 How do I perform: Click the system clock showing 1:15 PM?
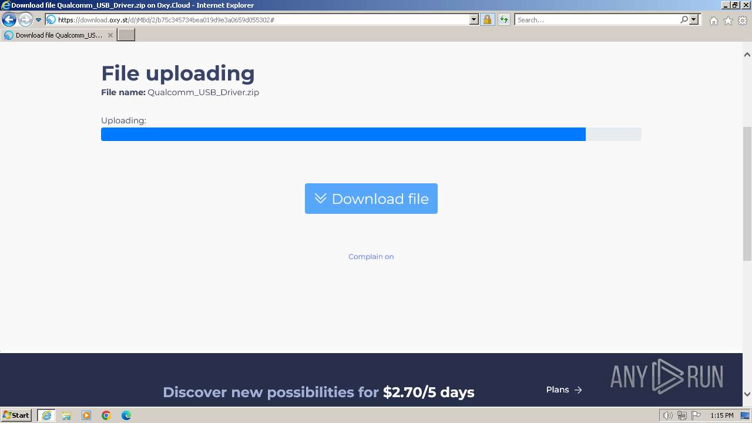coord(722,415)
